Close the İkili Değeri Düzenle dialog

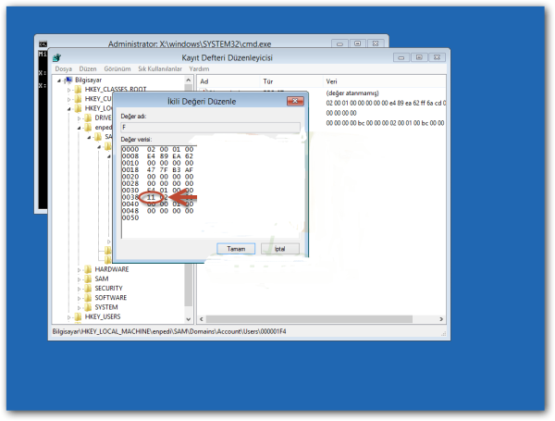point(295,101)
